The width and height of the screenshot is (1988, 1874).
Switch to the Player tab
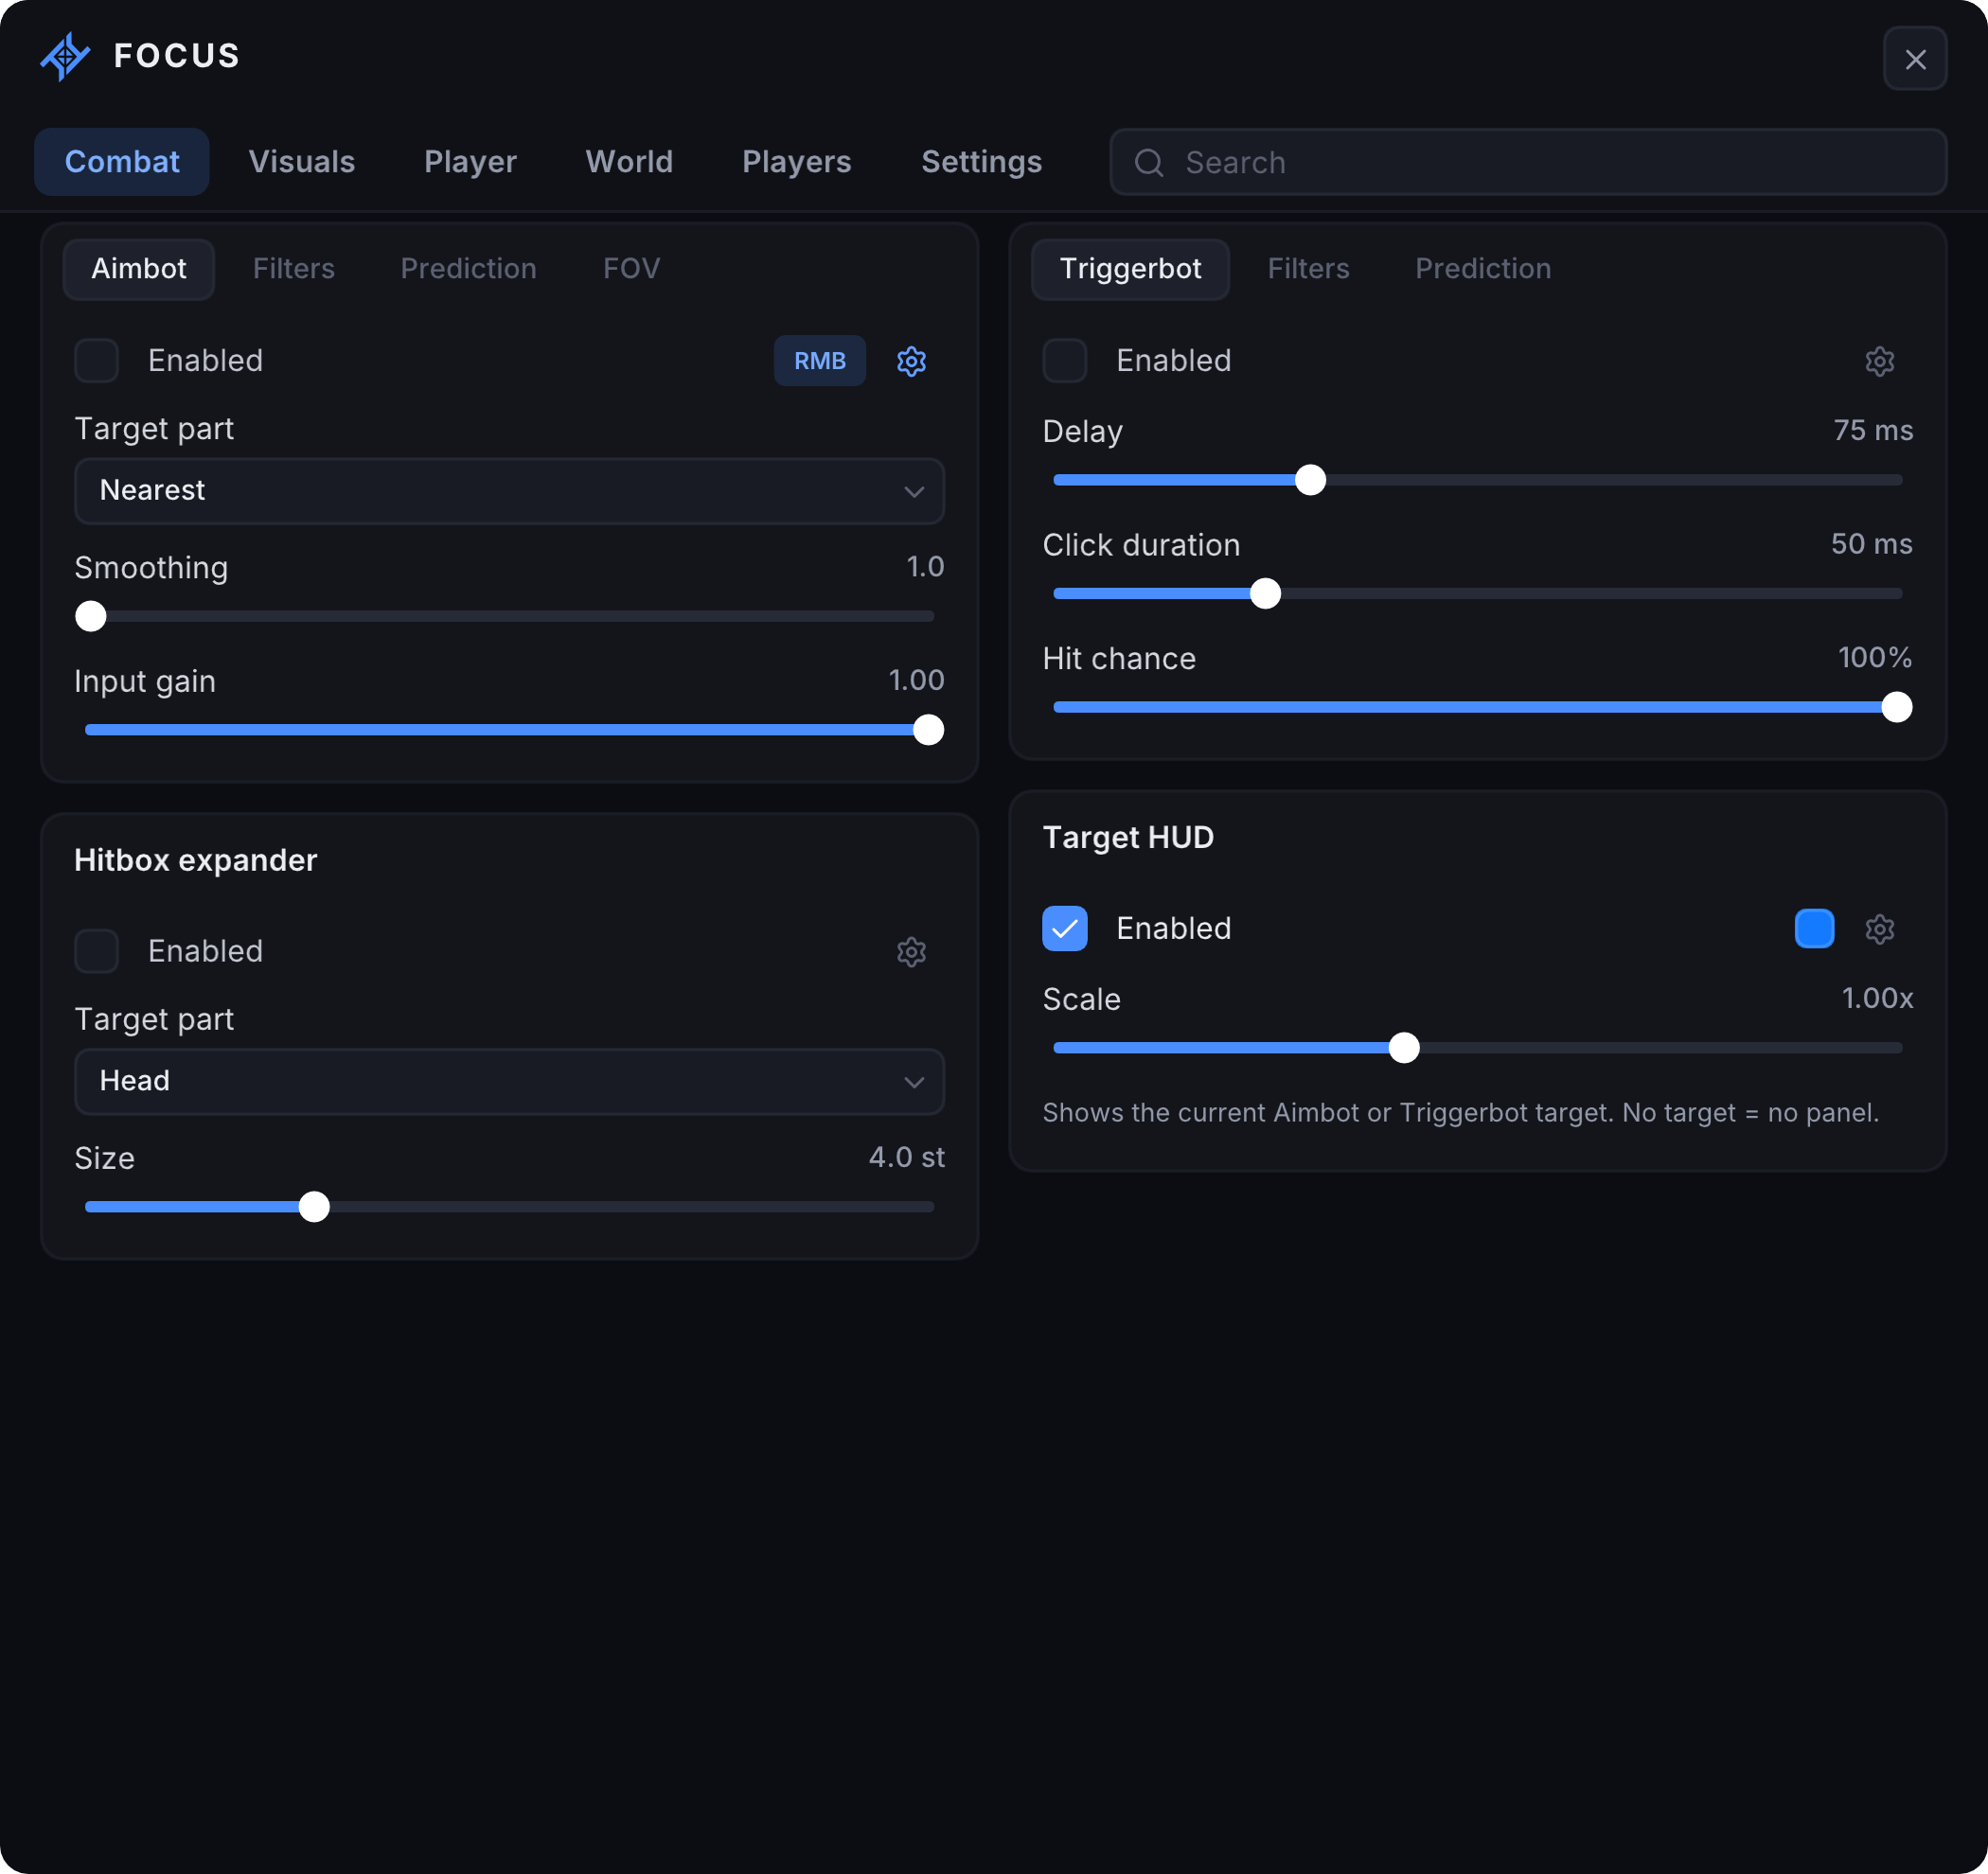click(470, 162)
